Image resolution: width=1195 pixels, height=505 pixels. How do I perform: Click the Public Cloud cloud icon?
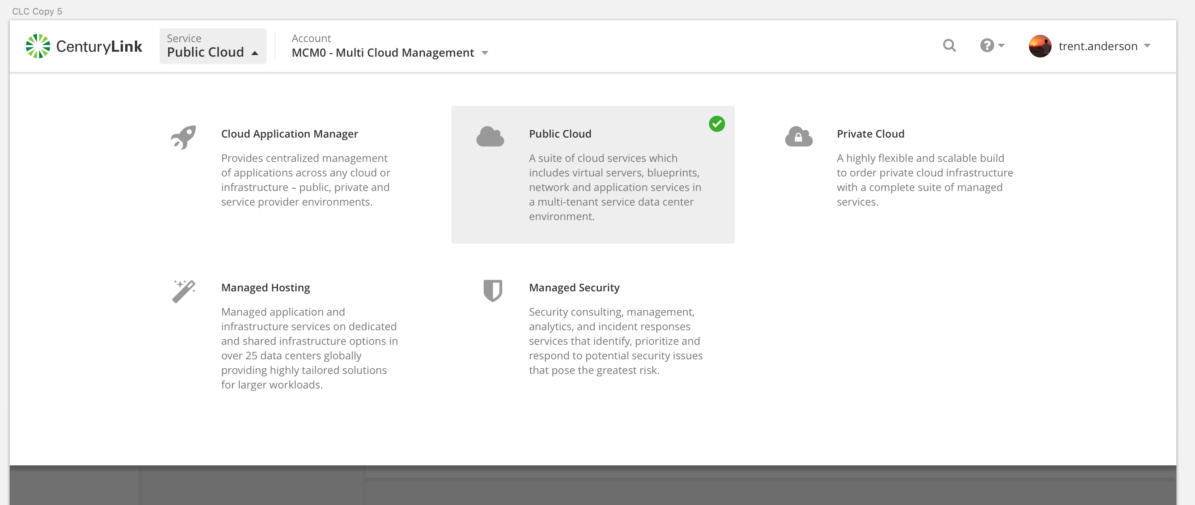(x=490, y=136)
